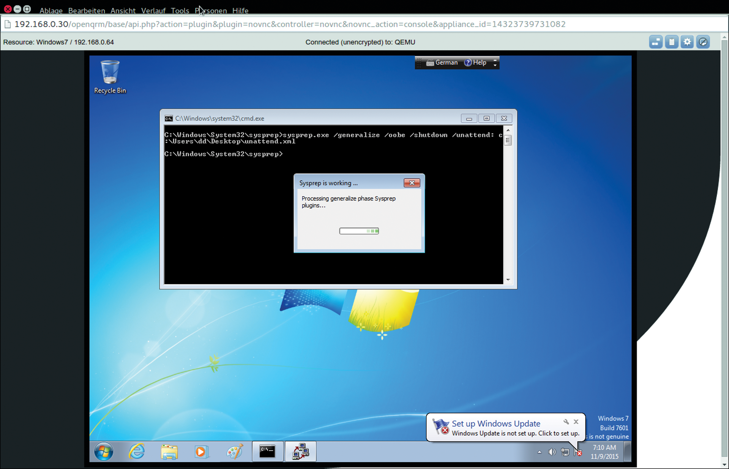Click the Help button on the language bar
Image resolution: width=729 pixels, height=469 pixels.
(x=475, y=62)
